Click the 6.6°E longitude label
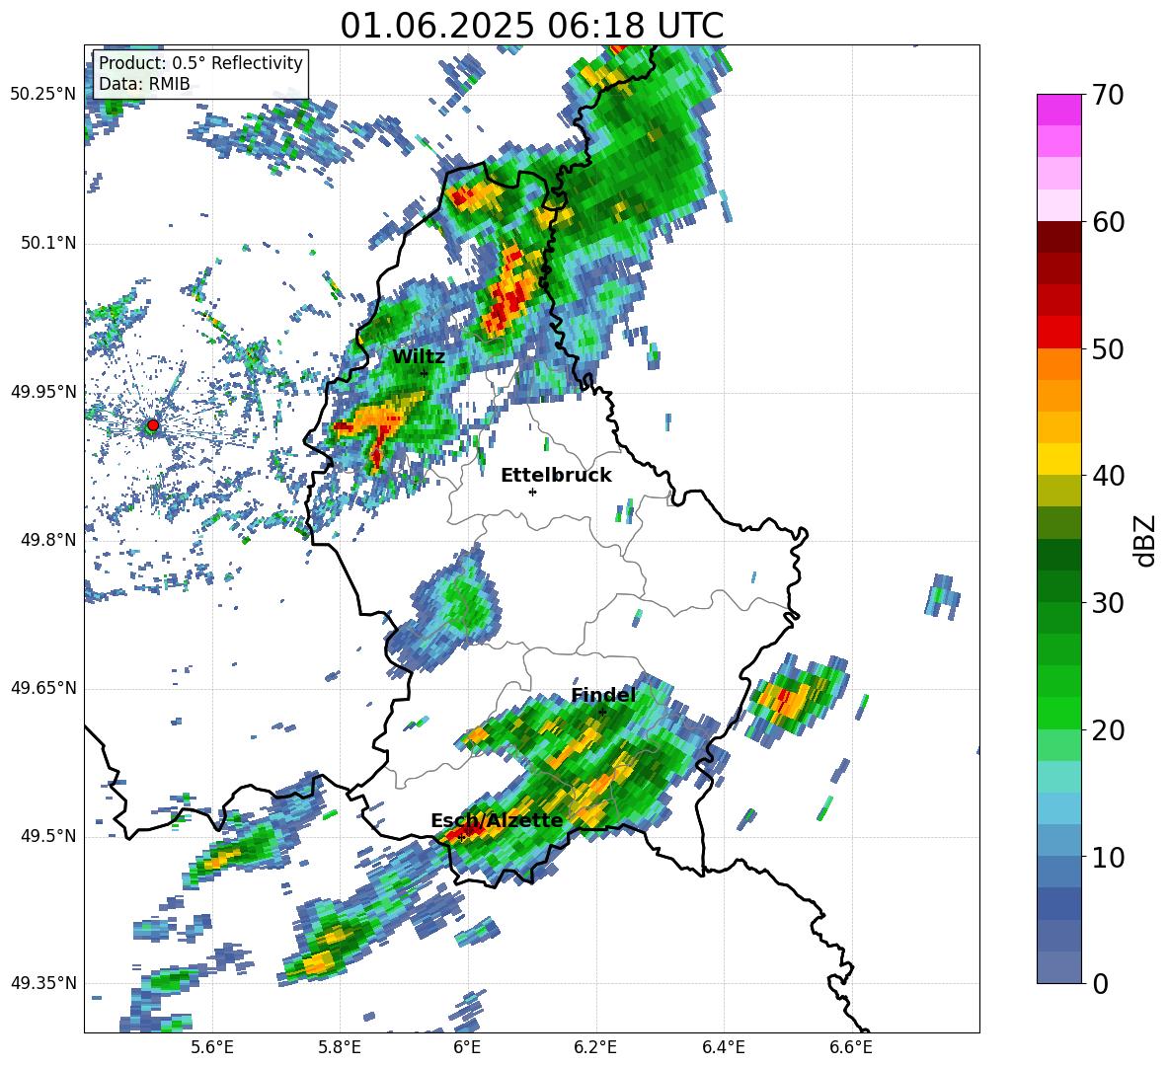 click(851, 1048)
